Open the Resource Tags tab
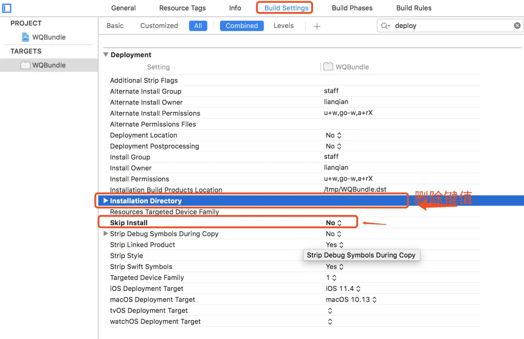524x339 pixels. 182,8
